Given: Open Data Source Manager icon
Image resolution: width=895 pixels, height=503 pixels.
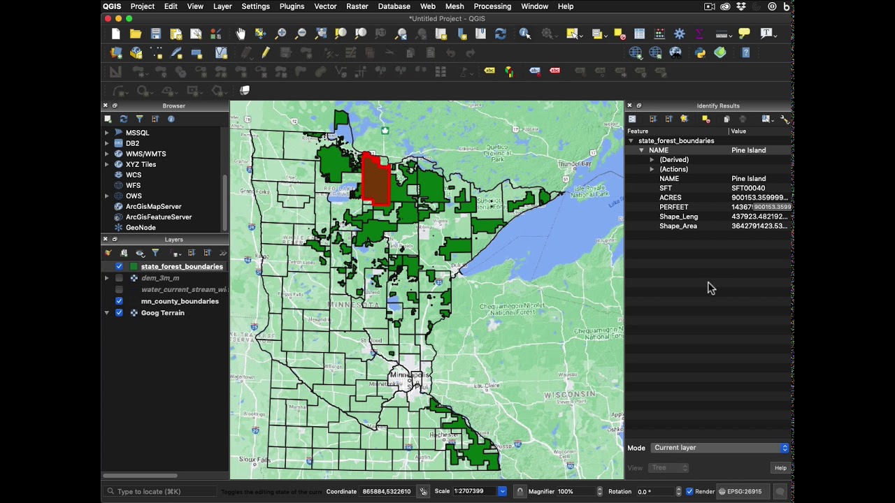Looking at the screenshot, I should 116,52.
